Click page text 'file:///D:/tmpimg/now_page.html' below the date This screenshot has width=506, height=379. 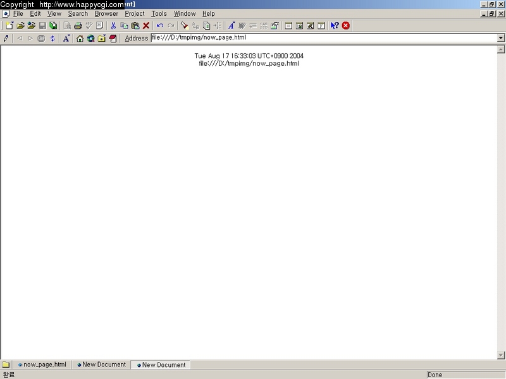click(249, 64)
